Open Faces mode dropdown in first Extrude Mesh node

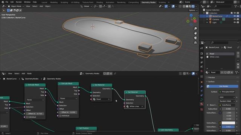click(35, 100)
